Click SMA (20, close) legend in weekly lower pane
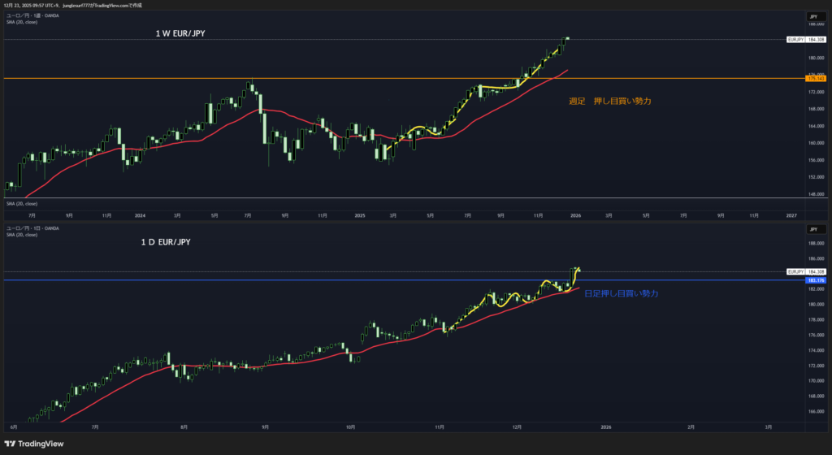The height and width of the screenshot is (455, 832). pyautogui.click(x=22, y=203)
